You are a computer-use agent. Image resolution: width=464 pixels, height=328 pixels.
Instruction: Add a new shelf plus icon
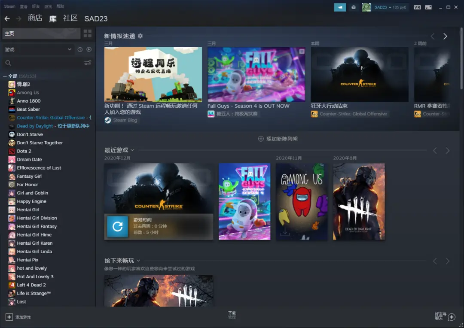pos(261,139)
